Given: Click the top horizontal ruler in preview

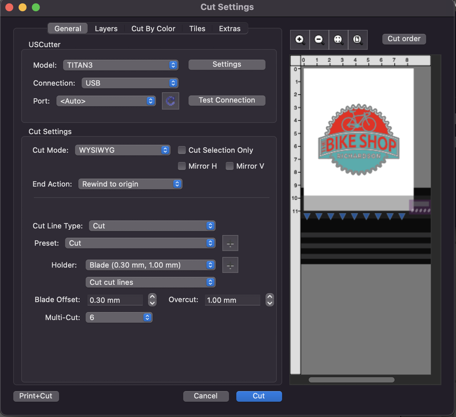Looking at the screenshot, I should [x=366, y=60].
